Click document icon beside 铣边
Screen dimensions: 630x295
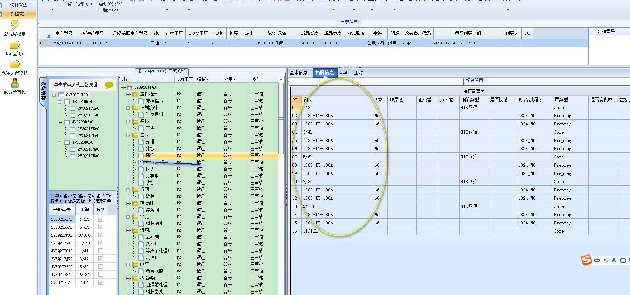click(x=141, y=169)
